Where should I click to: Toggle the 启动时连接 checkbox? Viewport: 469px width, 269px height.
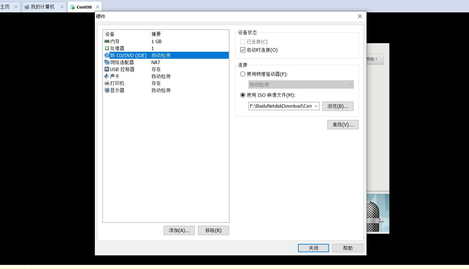point(242,50)
